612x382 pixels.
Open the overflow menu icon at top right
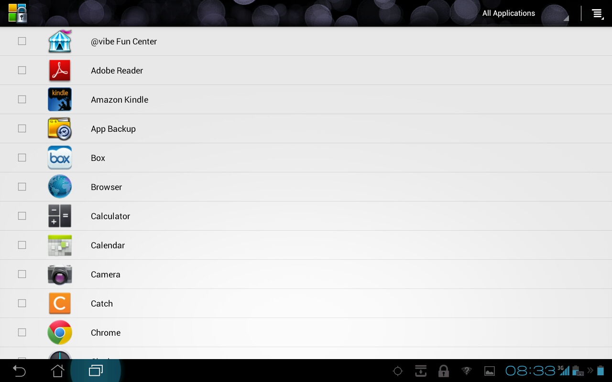[597, 13]
